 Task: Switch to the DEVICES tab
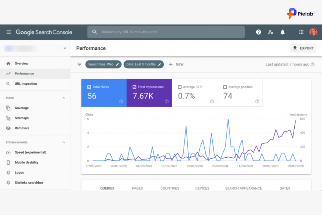tap(202, 188)
